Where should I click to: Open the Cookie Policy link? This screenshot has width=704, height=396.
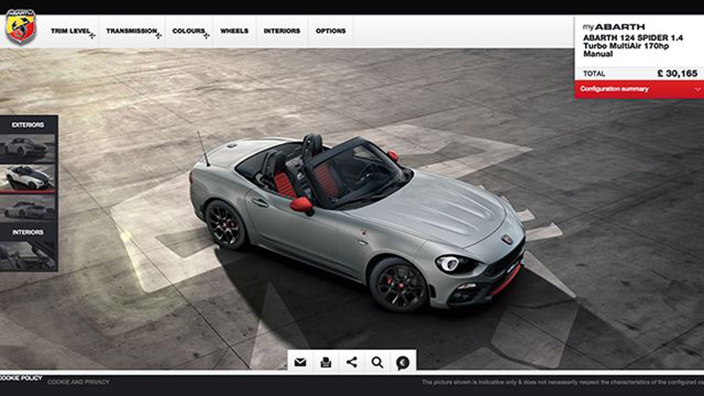click(x=21, y=378)
